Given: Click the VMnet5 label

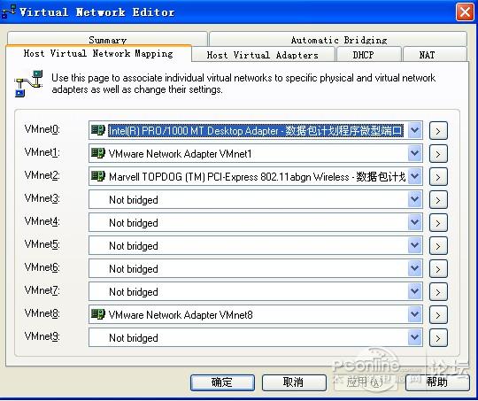Looking at the screenshot, I should coord(42,244).
